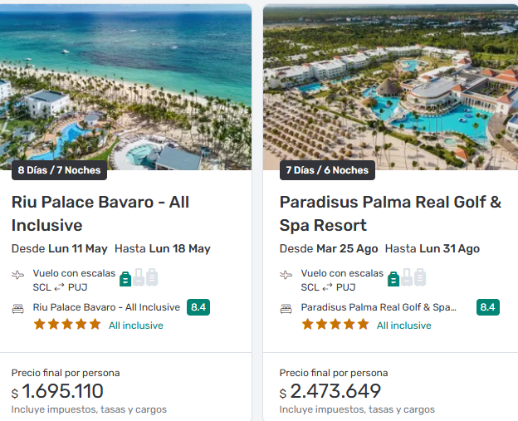Click the '7 Días / 6 Noches' badge
Viewport: 518px width, 421px height.
327,170
